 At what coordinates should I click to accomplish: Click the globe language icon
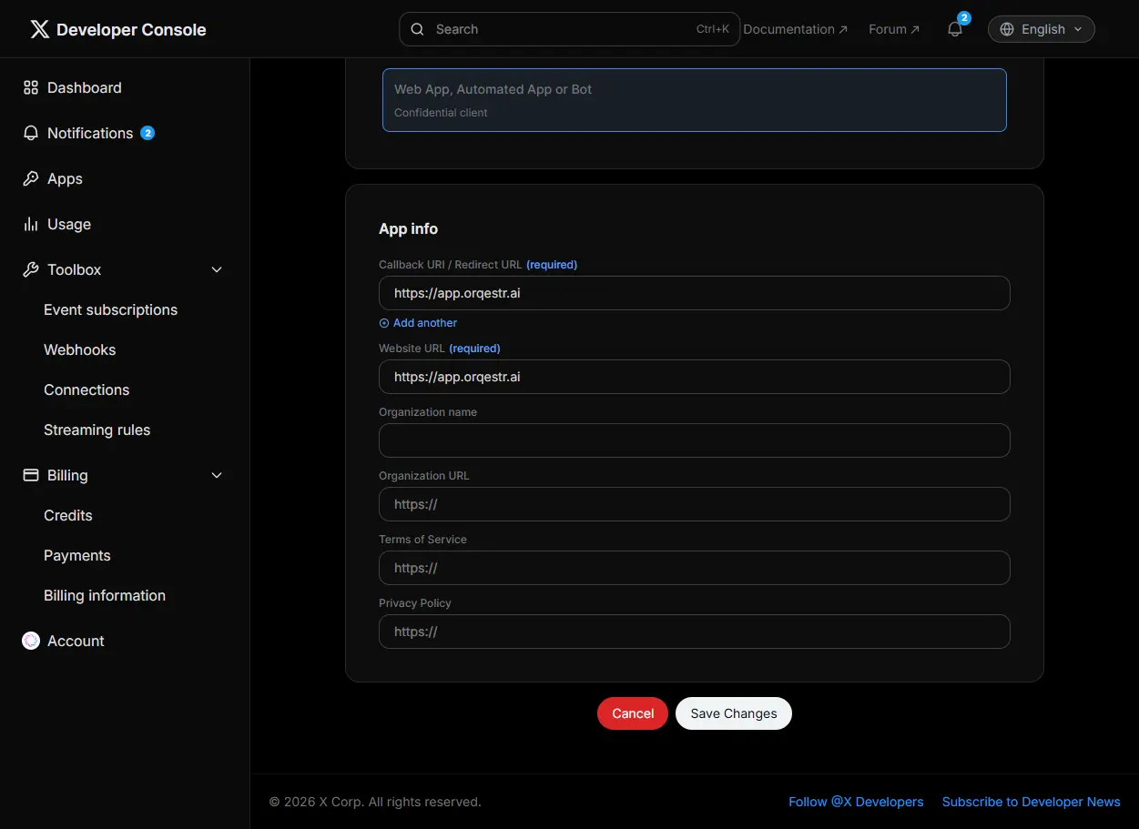tap(1007, 29)
